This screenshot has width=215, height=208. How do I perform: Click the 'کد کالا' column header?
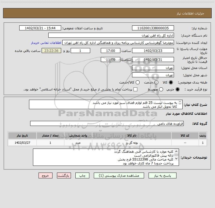[x=185, y=135]
